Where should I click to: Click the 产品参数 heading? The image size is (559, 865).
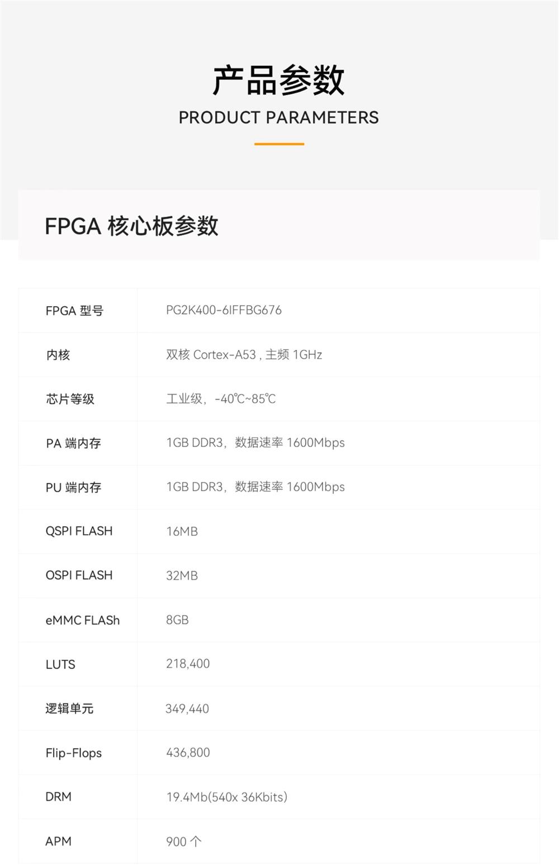pos(278,80)
